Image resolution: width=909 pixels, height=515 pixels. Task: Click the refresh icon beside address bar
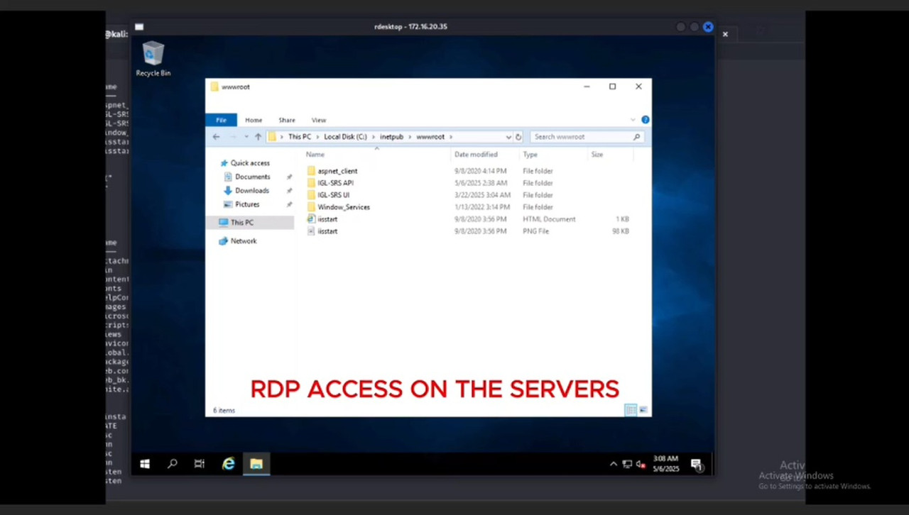point(518,137)
